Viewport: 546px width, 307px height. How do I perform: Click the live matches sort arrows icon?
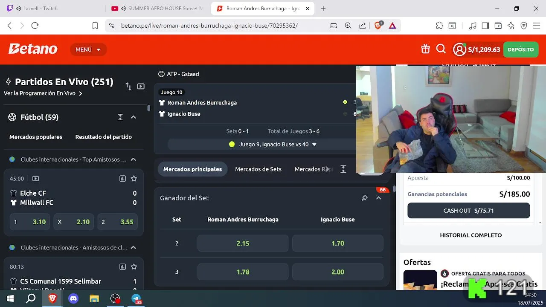pos(128,86)
